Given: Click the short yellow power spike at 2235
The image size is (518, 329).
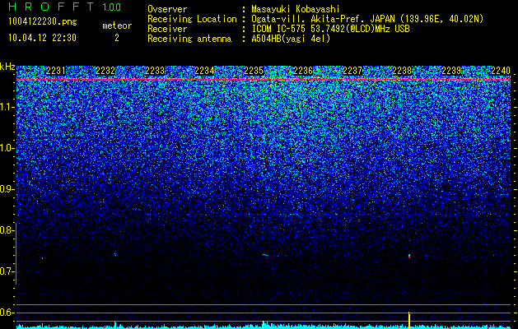Looking at the screenshot, I should [263, 325].
